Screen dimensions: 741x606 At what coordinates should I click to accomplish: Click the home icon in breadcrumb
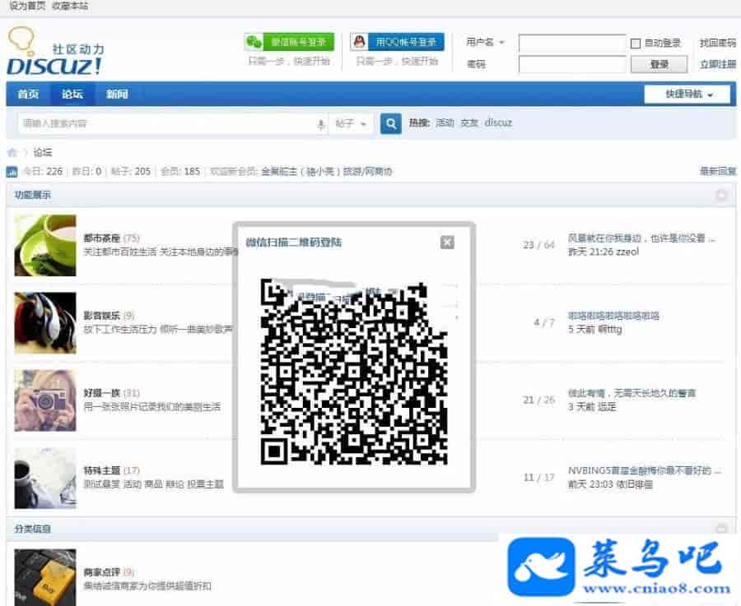[12, 152]
